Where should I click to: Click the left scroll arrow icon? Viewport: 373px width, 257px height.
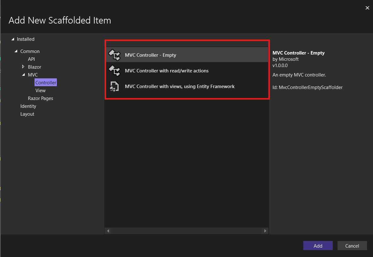click(108, 231)
